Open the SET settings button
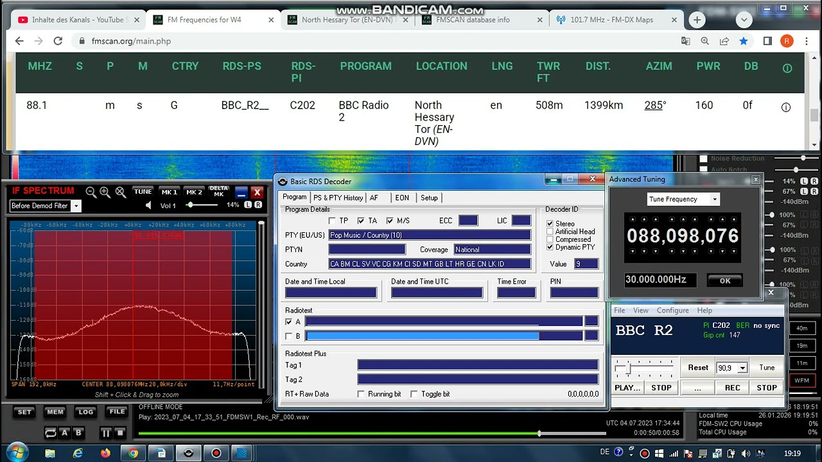Screen dimensions: 822x462 pos(24,412)
